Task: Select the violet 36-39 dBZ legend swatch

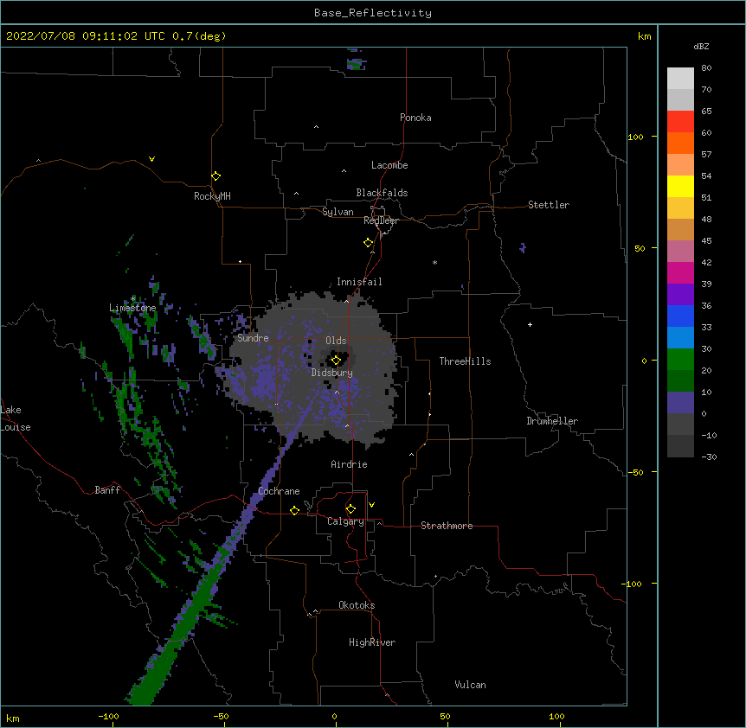Action: tap(680, 295)
